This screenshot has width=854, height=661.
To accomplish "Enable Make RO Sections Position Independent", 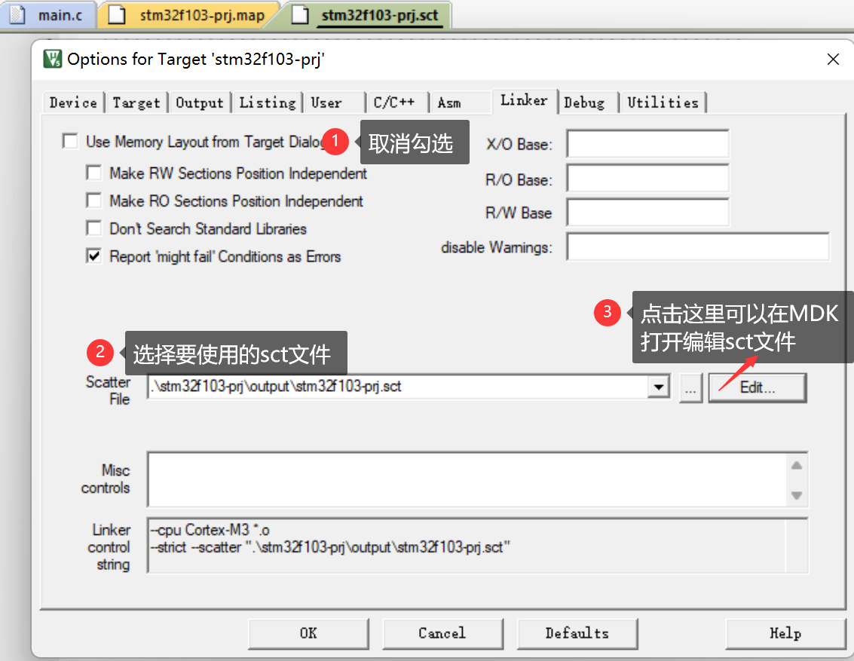I will [94, 201].
